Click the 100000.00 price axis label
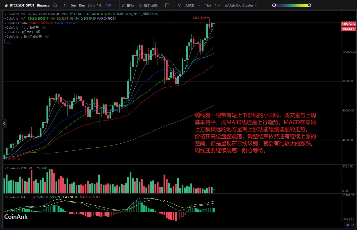This screenshot has width=357, height=230. click(x=349, y=52)
